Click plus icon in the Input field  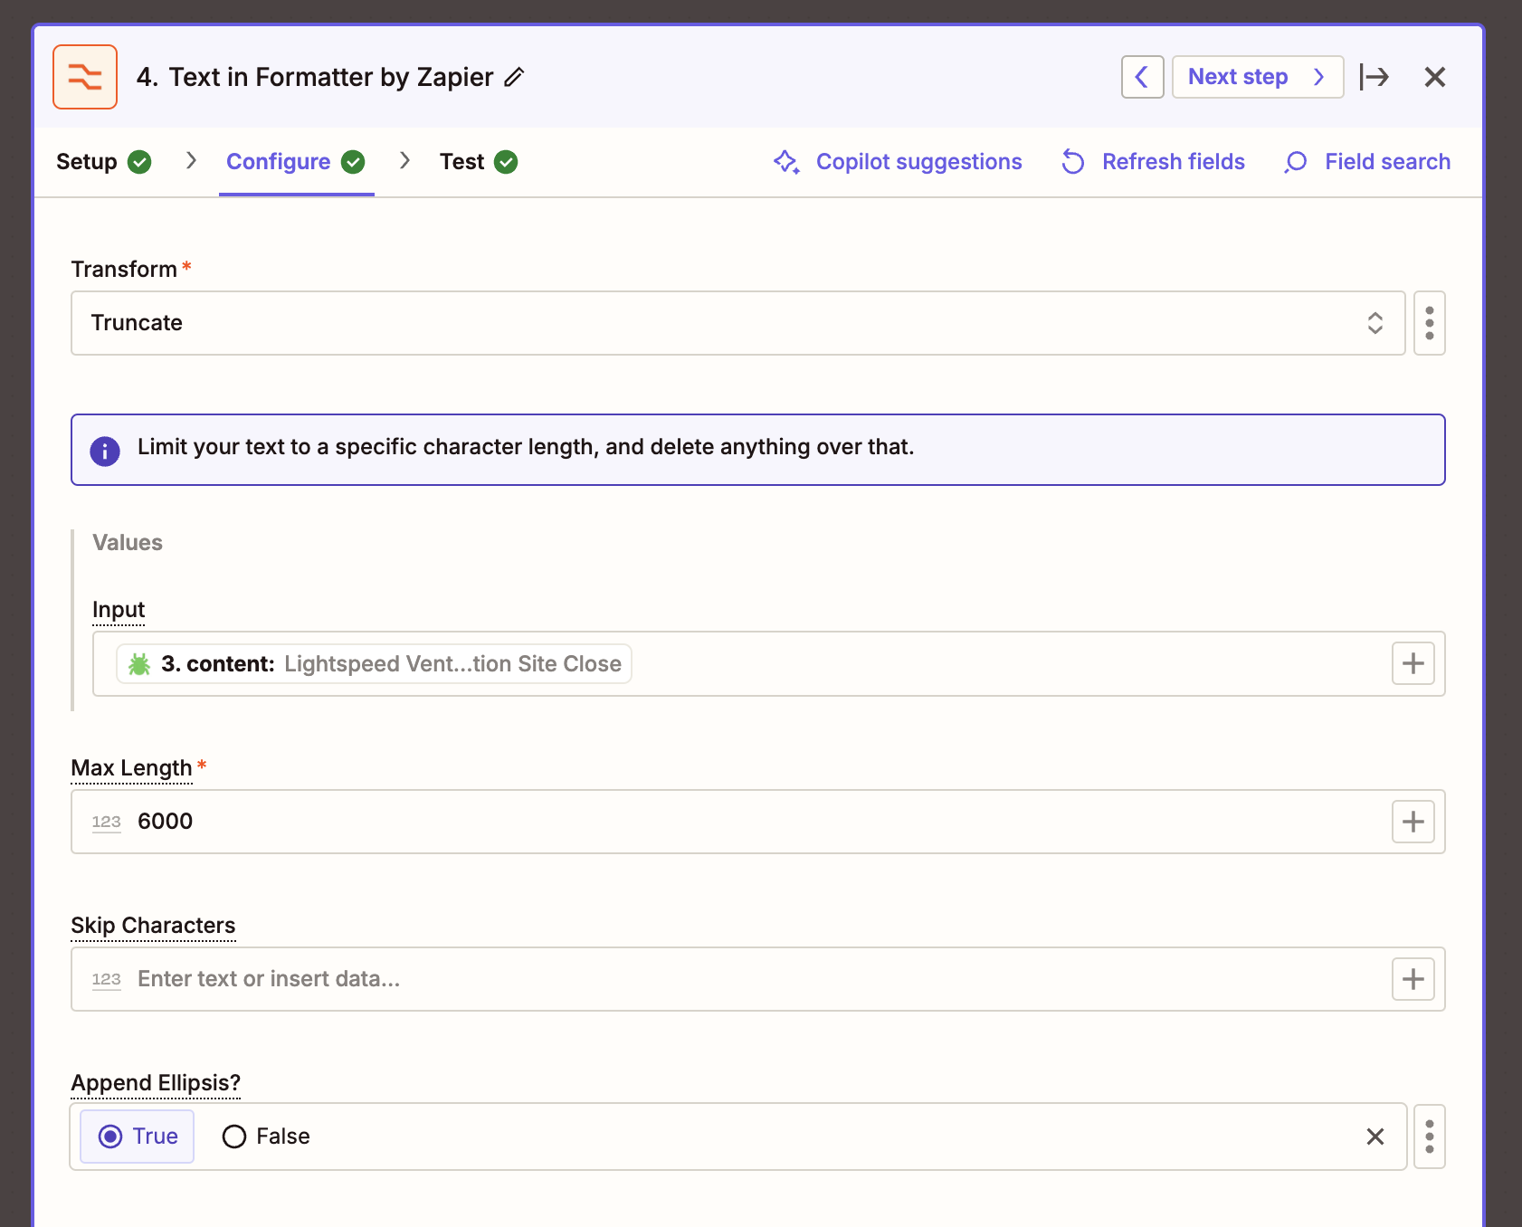click(x=1413, y=664)
